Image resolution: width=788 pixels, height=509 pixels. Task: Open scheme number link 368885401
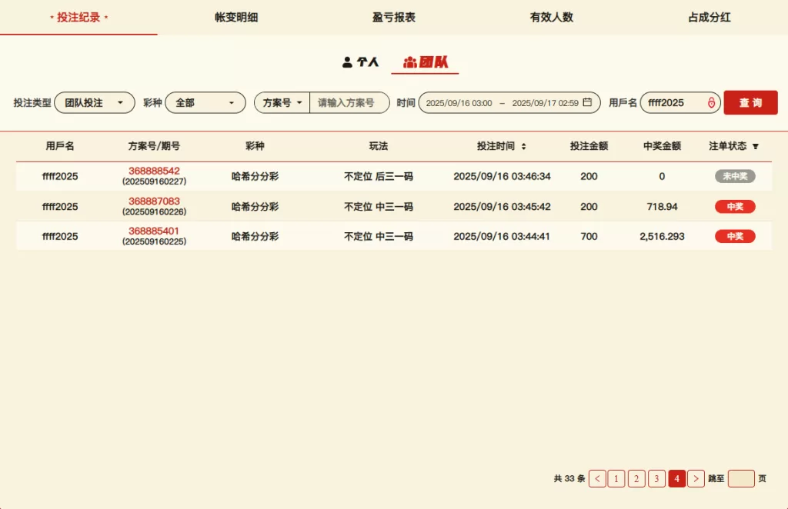154,231
